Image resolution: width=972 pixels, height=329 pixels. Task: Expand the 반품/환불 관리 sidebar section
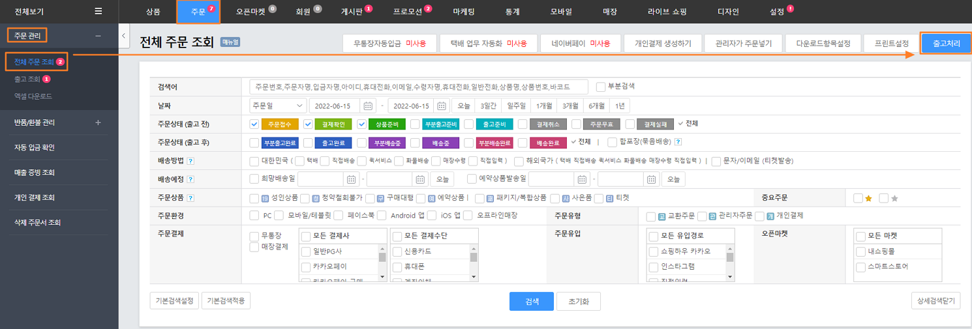coord(98,122)
